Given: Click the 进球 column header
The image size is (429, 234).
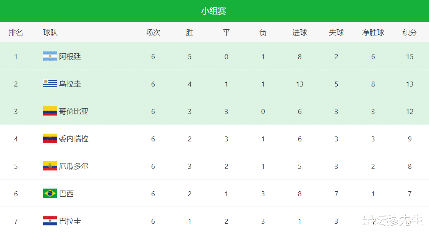Looking at the screenshot, I should click(299, 32).
